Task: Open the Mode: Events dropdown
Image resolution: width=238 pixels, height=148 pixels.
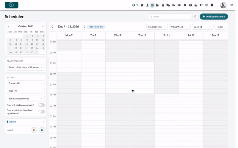Action: (x=157, y=27)
